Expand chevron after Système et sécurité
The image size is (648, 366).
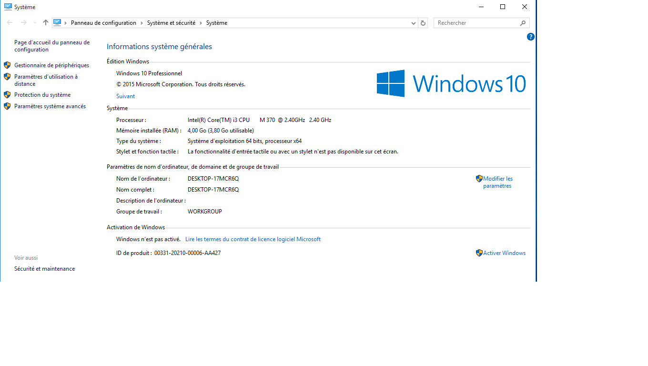click(201, 23)
